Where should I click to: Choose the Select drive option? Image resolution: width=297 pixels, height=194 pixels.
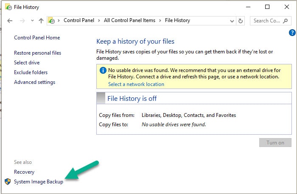click(x=27, y=63)
